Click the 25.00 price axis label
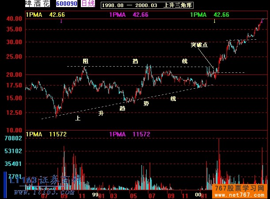Screen dimensions: 270x199 (x=14, y=56)
